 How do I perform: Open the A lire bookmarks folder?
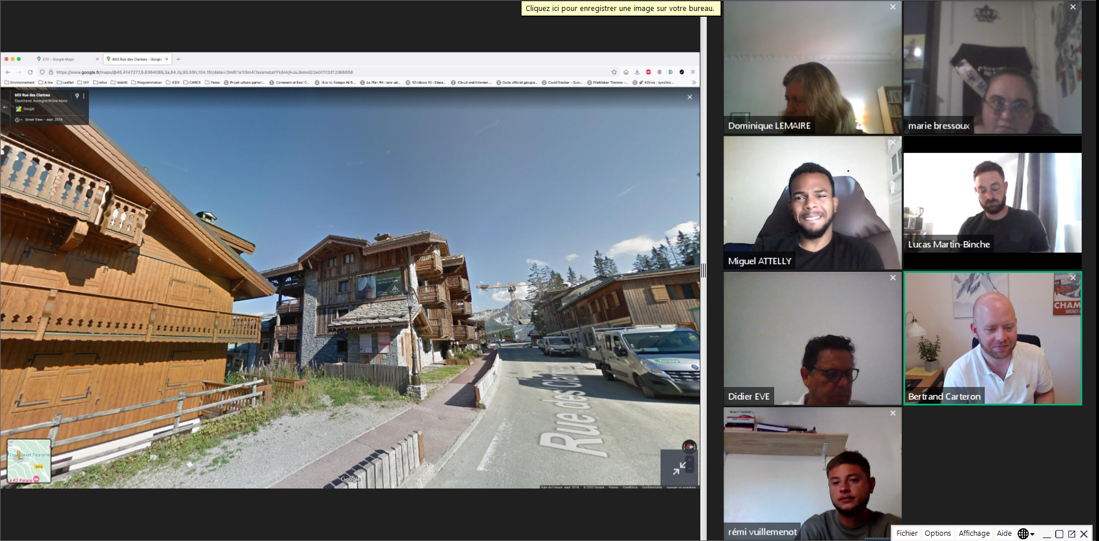tap(46, 82)
